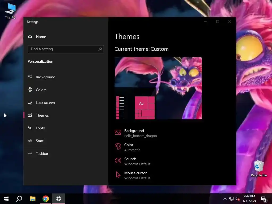Screen dimensions: 272x204
Task: Click the Settings gear on the taskbar
Action: pos(59,199)
